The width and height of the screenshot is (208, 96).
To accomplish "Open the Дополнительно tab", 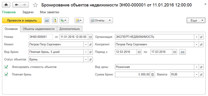I will [70, 29].
